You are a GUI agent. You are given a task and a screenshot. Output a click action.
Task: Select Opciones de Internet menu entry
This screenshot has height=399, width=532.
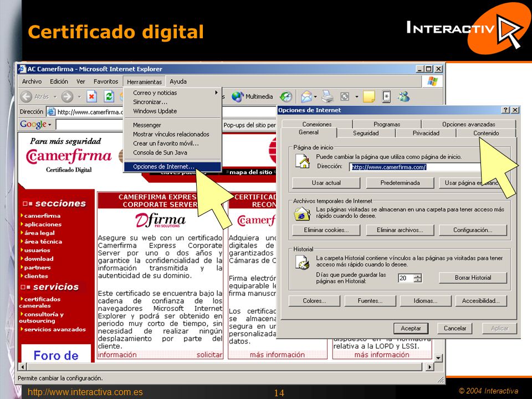click(172, 167)
